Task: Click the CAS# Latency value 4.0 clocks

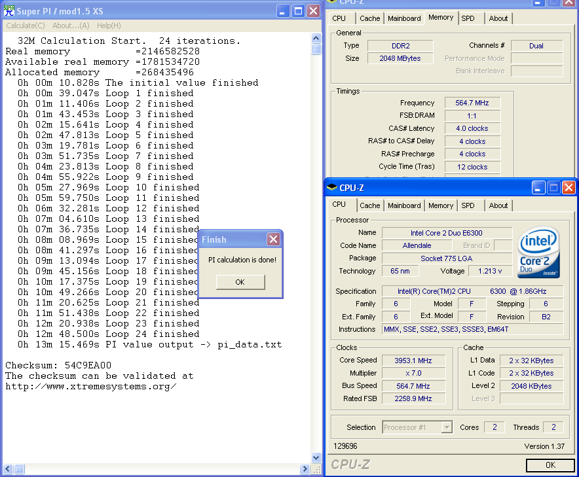Action: 472,128
